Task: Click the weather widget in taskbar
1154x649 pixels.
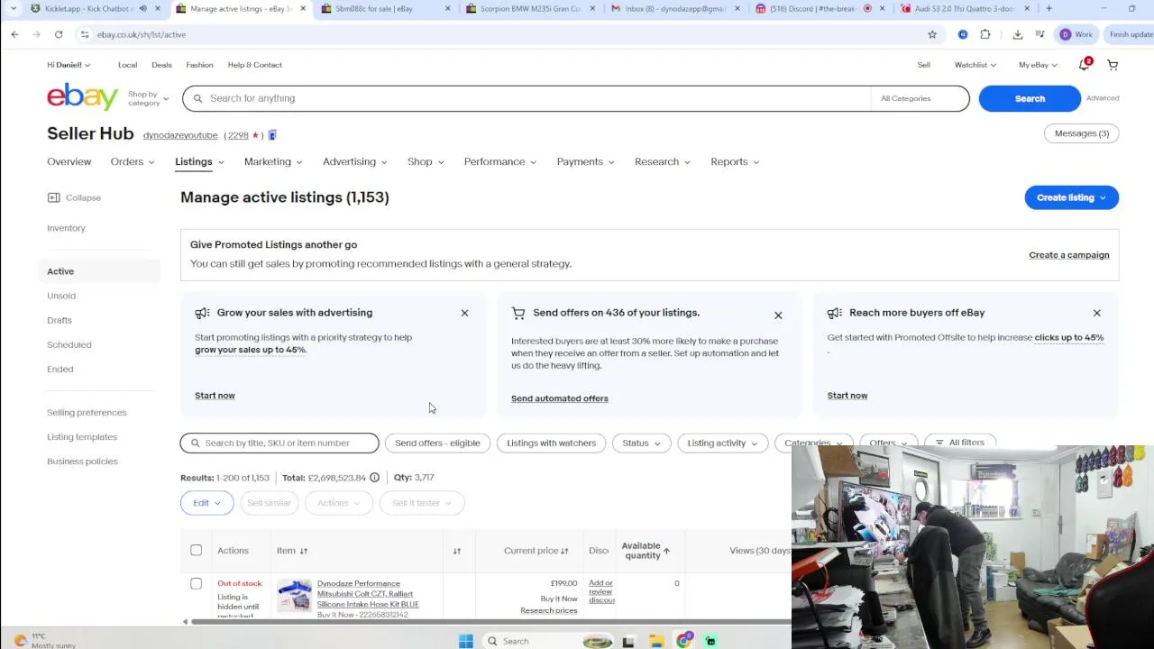Action: point(45,640)
